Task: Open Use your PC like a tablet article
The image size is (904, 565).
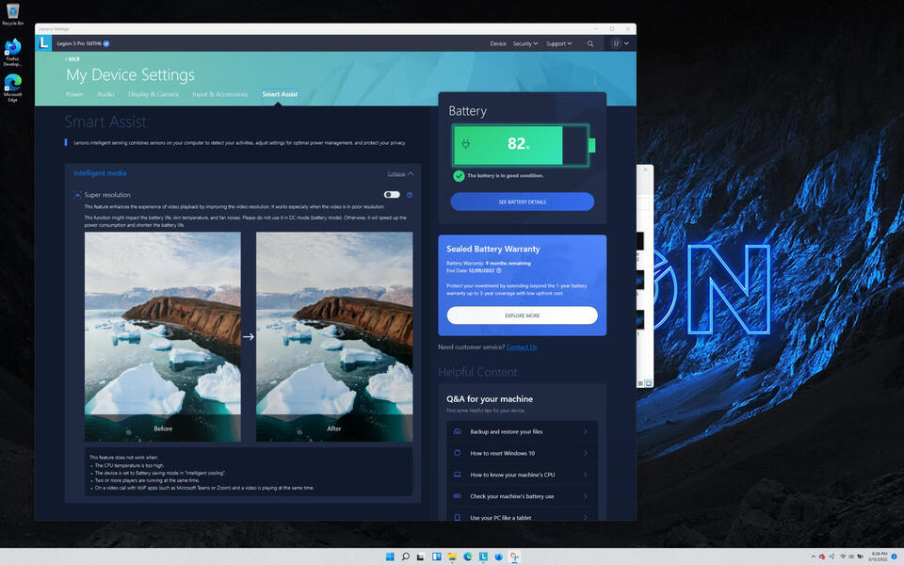Action: (523, 517)
